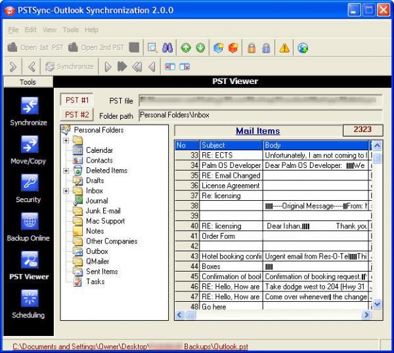Open the Edit menu
The height and width of the screenshot is (353, 394).
pos(30,30)
